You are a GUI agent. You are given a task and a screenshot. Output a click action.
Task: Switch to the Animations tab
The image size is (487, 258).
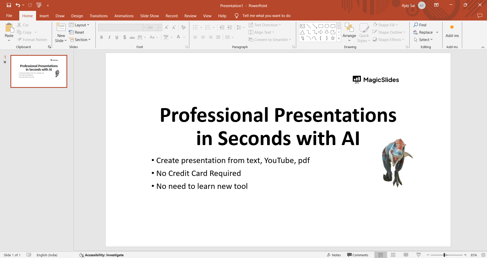[x=124, y=16]
